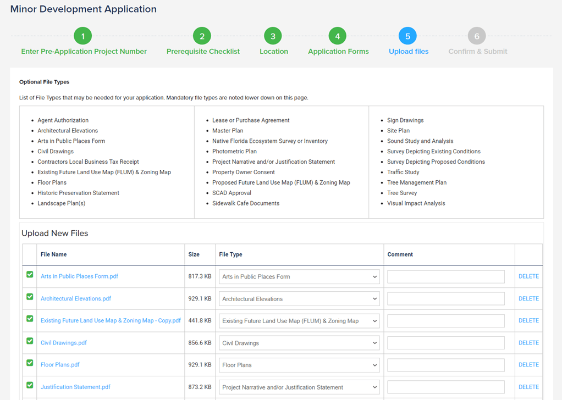The height and width of the screenshot is (400, 562).
Task: Click the step 3 Location circle icon
Action: tap(273, 36)
